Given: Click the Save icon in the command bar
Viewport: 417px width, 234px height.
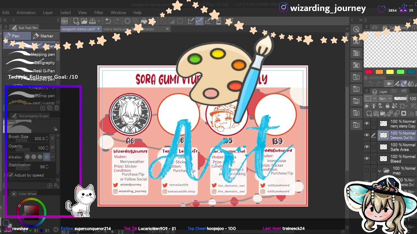Looking at the screenshot, I should pos(92,21).
